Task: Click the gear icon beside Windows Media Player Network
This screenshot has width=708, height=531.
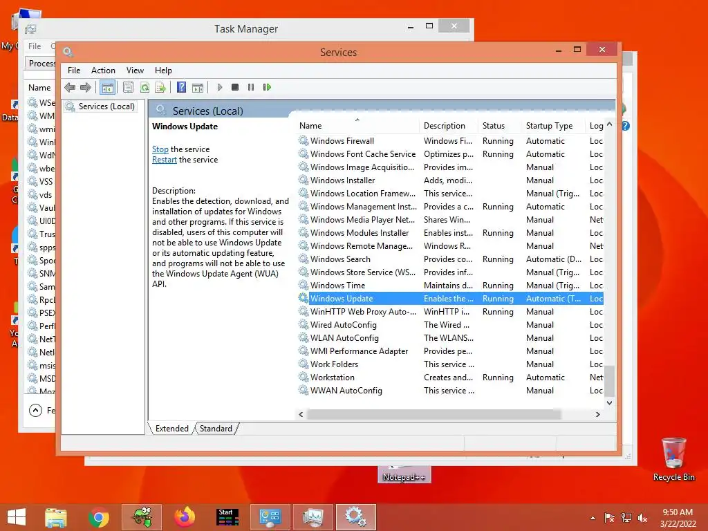Action: [x=304, y=219]
